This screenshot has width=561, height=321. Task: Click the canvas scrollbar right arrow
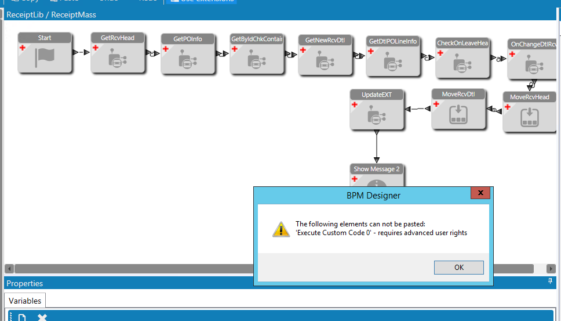pyautogui.click(x=551, y=268)
